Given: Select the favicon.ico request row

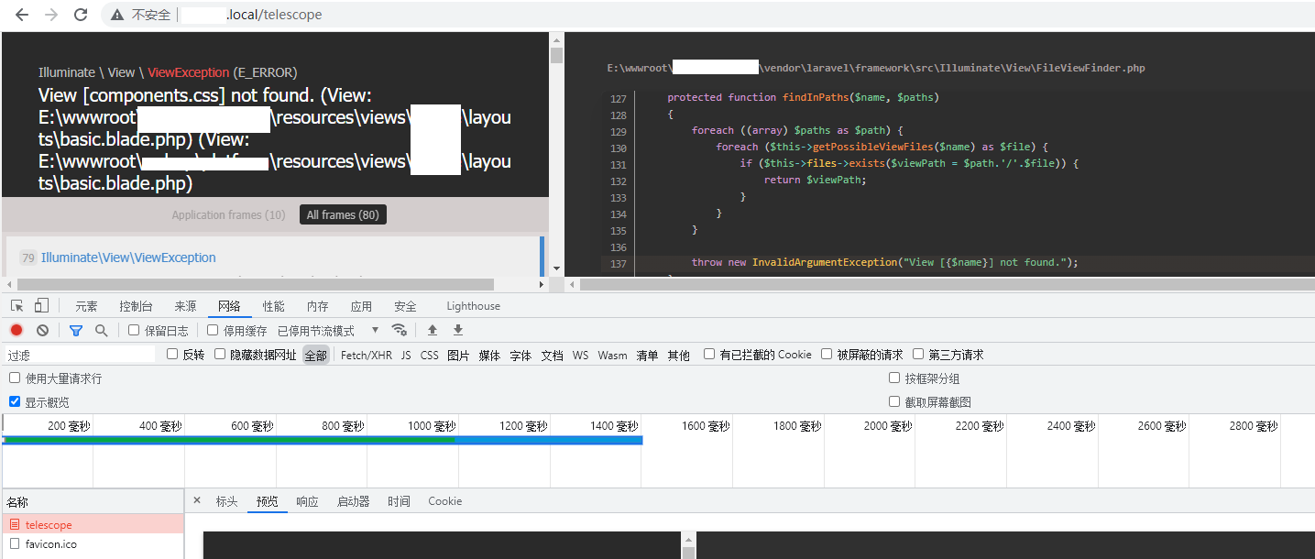Looking at the screenshot, I should (50, 544).
